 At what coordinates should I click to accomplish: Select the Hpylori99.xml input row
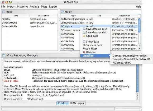[30, 26]
